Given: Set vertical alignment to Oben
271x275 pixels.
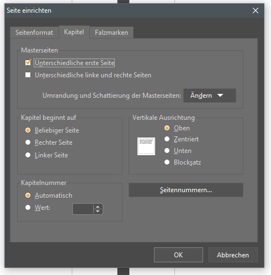Looking at the screenshot, I should point(167,128).
